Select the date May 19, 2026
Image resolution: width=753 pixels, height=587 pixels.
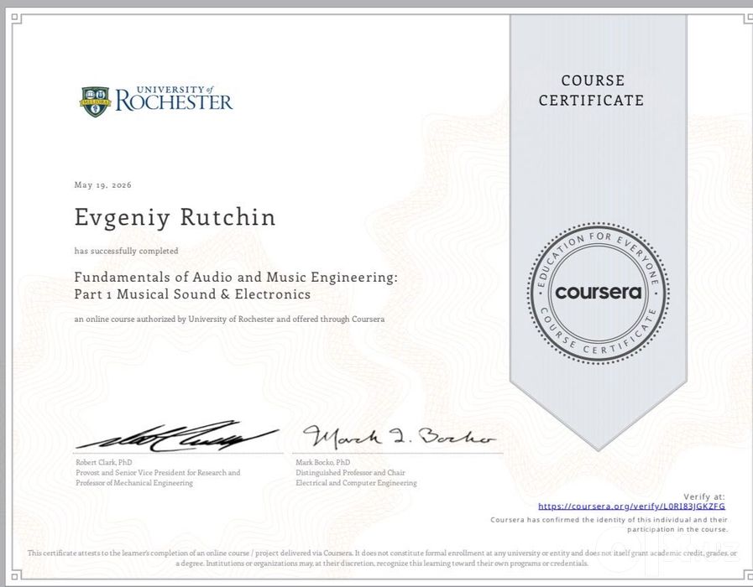102,185
